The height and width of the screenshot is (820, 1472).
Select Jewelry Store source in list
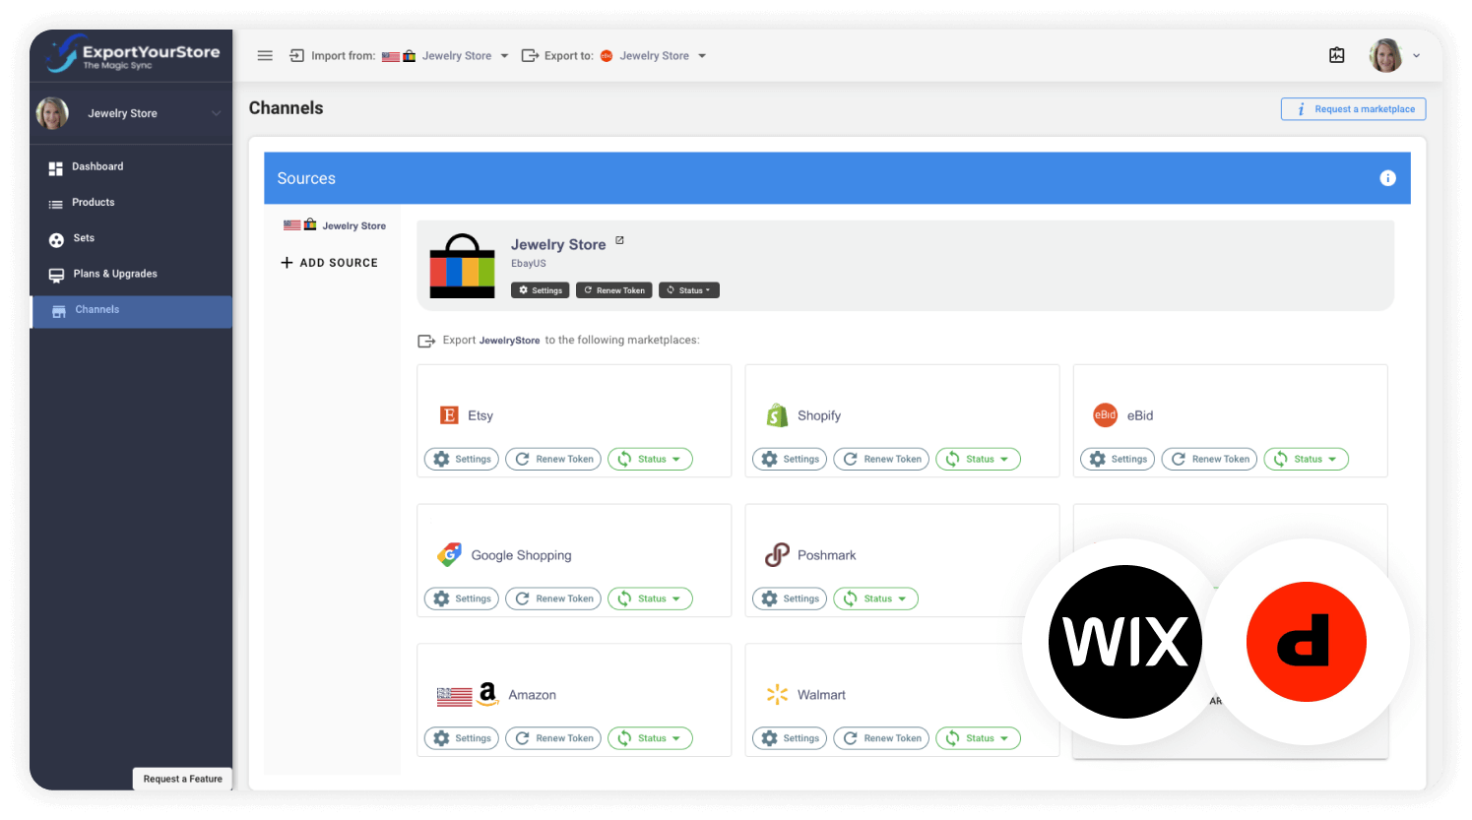pyautogui.click(x=335, y=225)
